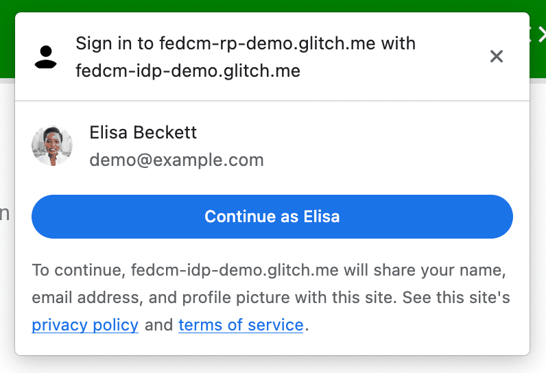Viewport: 546px width, 373px height.
Task: Click the word 'and' between the links
Action: [158, 324]
